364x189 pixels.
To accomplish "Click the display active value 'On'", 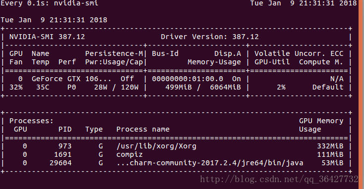I will pyautogui.click(x=237, y=79).
